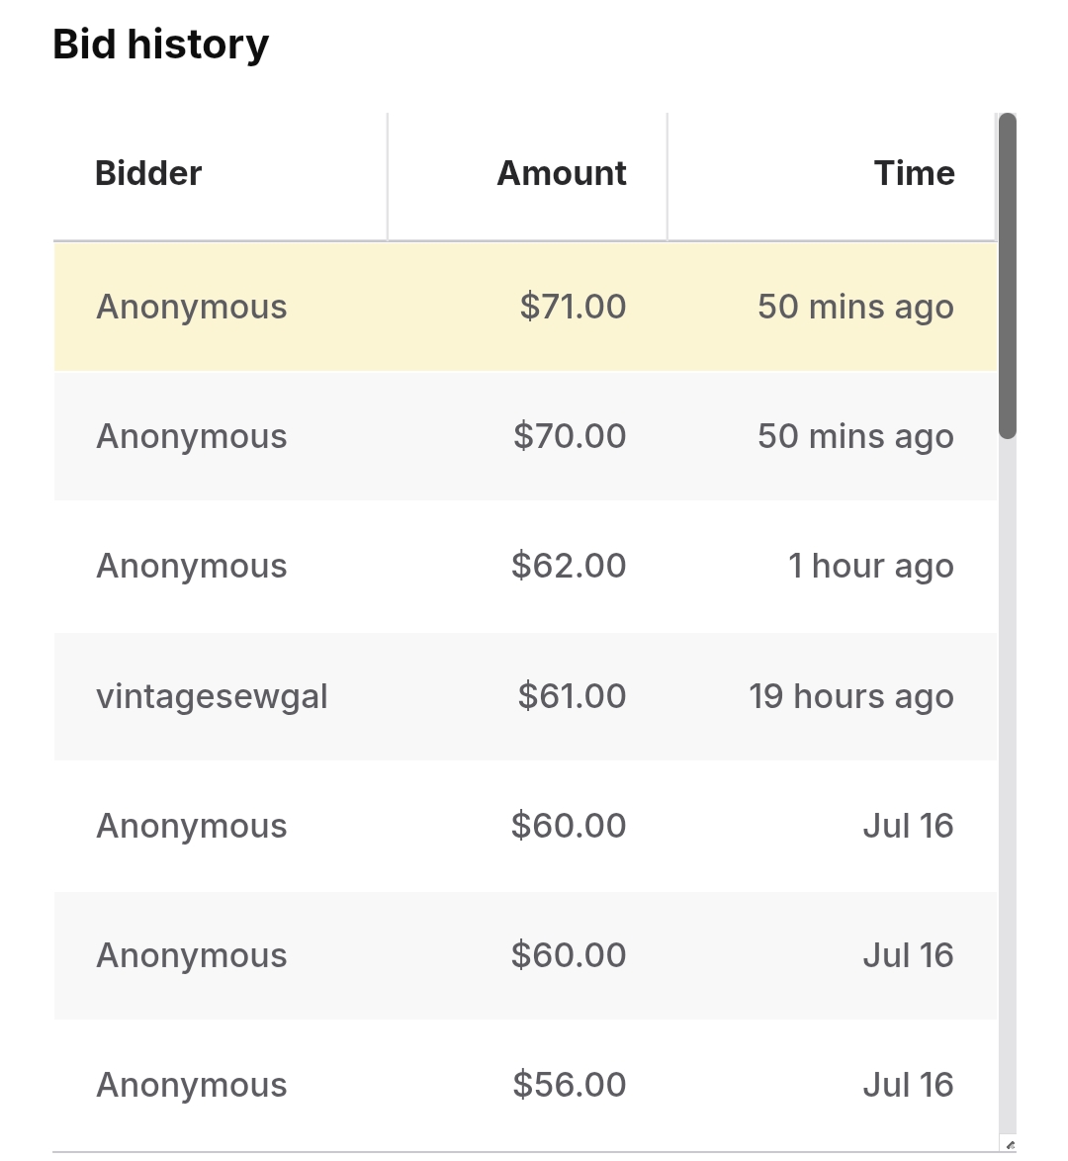Image resolution: width=1068 pixels, height=1161 pixels.
Task: Click the resize grip at table corner
Action: [1009, 1144]
